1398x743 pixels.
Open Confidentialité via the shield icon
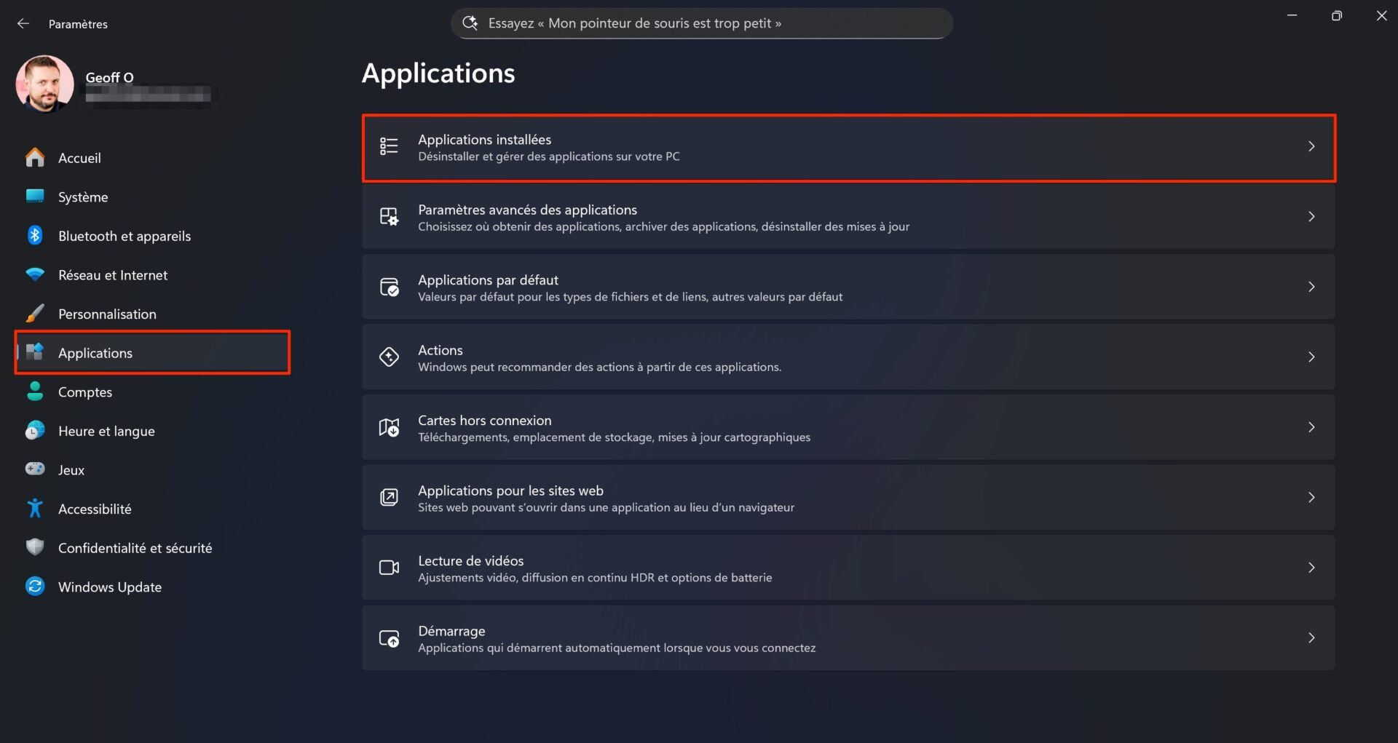35,547
